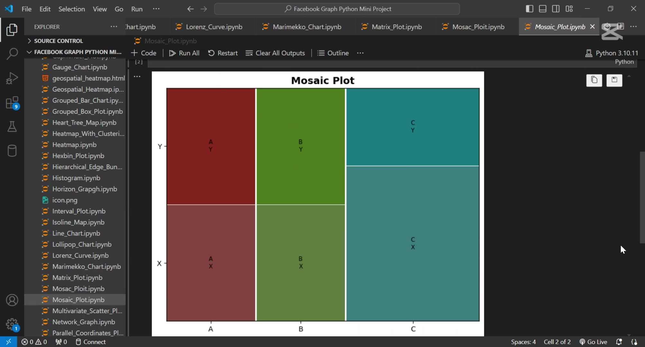Collapse the FACEBOOK GRAPH PYTHON folder

pos(29,52)
